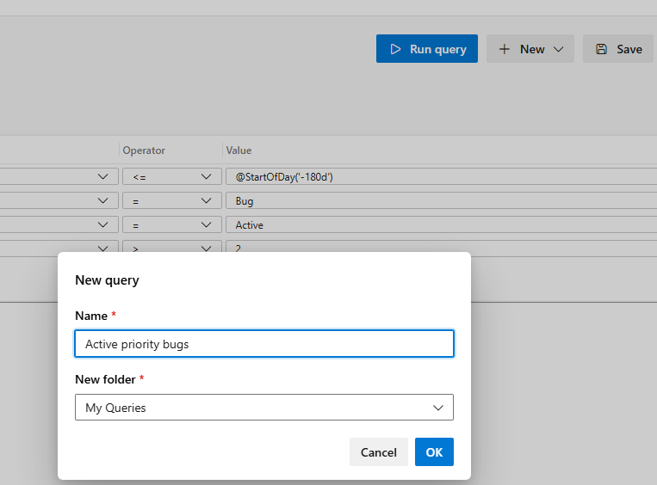This screenshot has height=485, width=657.
Task: Click the chevron in the folder combo box
Action: (438, 408)
